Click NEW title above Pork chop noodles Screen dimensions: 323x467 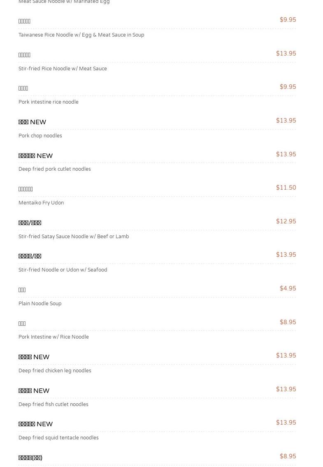(x=32, y=122)
